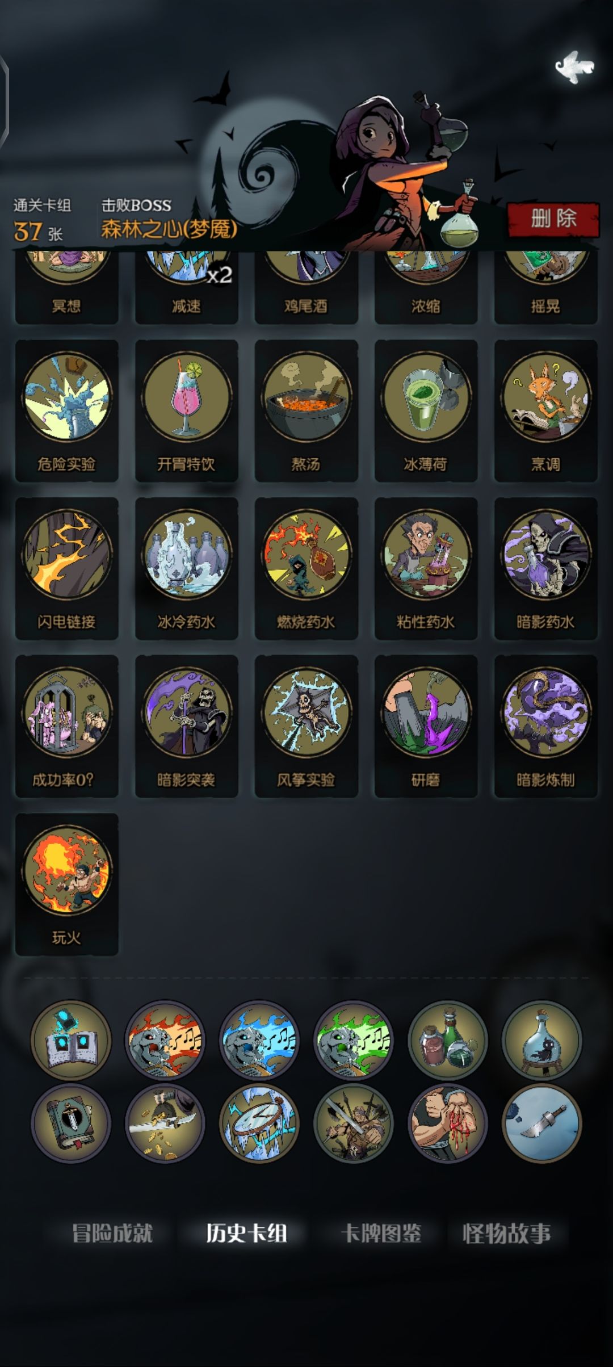The width and height of the screenshot is (613, 1367).
Task: Tap the white bird back icon
Action: (574, 67)
